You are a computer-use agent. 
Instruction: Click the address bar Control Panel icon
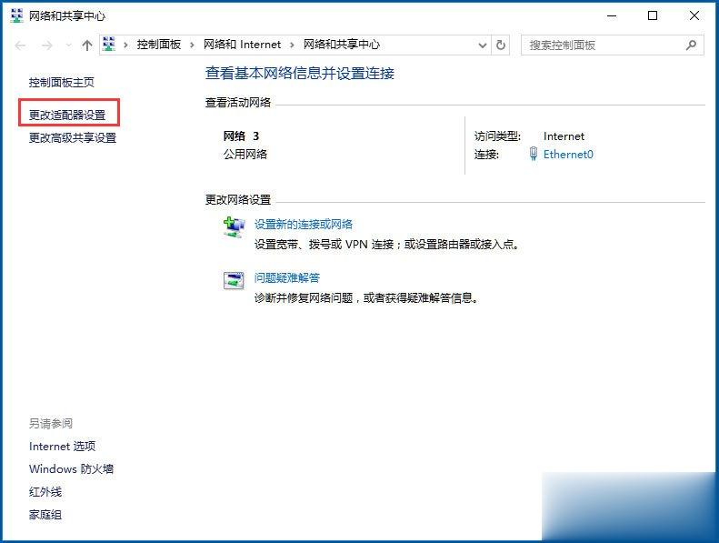(109, 44)
